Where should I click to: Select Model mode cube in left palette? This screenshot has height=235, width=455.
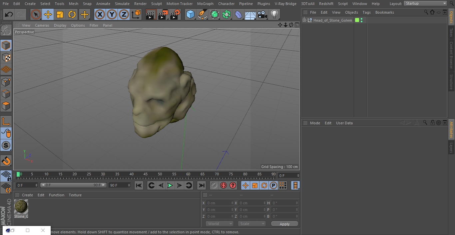(x=6, y=45)
